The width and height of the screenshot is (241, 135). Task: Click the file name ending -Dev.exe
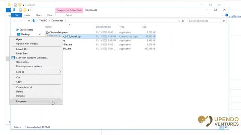(x=68, y=45)
